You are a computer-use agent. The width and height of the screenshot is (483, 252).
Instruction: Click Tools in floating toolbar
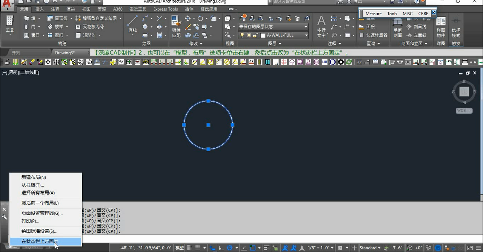tap(392, 14)
